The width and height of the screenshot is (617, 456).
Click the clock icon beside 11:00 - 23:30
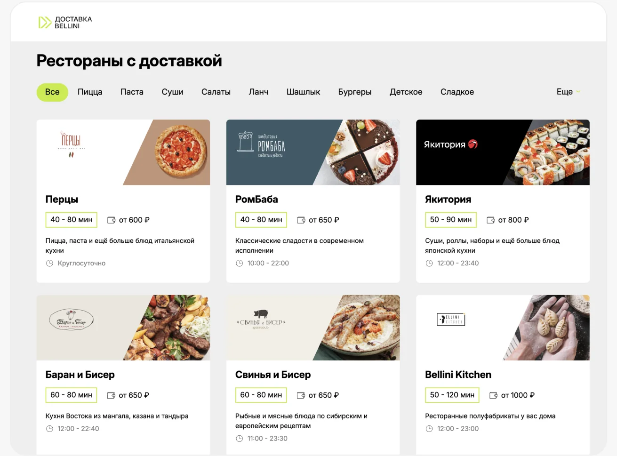[x=239, y=439]
